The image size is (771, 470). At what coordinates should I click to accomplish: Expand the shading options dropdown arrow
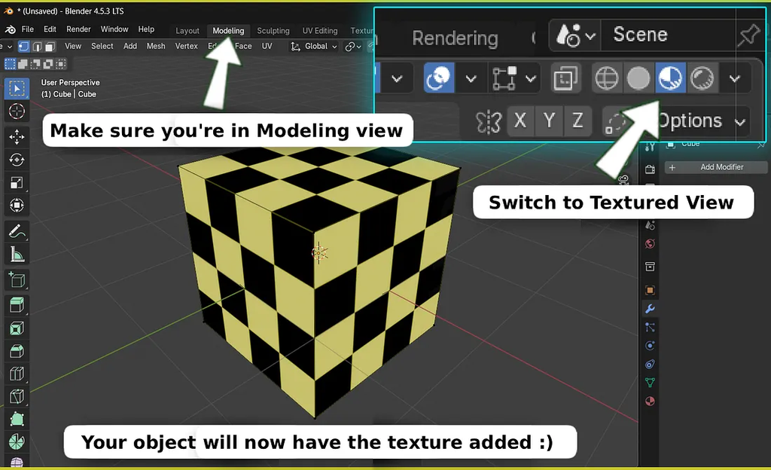pyautogui.click(x=735, y=78)
